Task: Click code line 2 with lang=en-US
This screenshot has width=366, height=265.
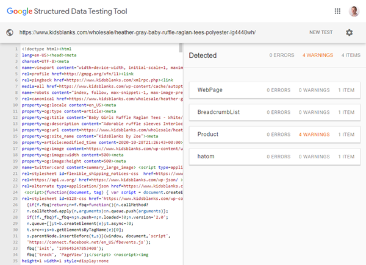Action: 49,55
